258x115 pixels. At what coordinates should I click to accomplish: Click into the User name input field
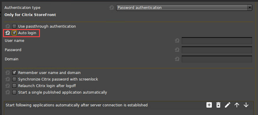pos(217,40)
